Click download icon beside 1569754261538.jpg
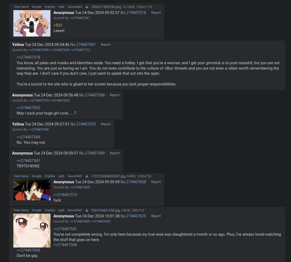This screenshot has height=262, width=291. click(87, 210)
